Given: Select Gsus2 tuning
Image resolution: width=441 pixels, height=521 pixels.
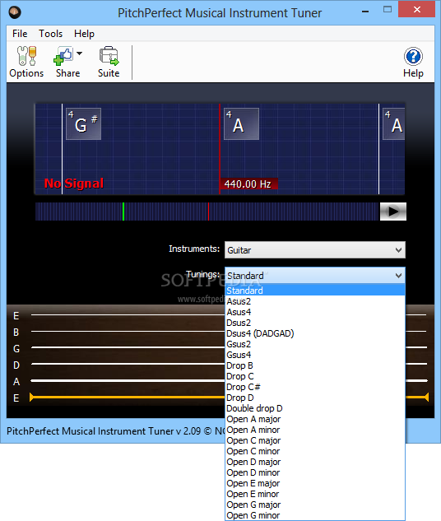Looking at the screenshot, I should (x=315, y=344).
